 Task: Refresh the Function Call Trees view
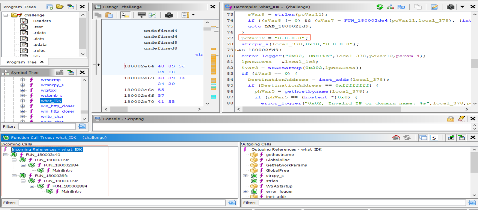tap(407, 137)
